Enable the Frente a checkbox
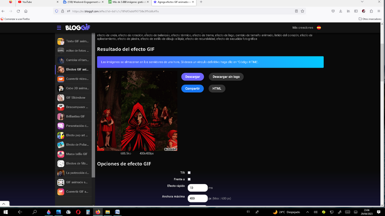This screenshot has height=216, width=385. click(x=189, y=179)
